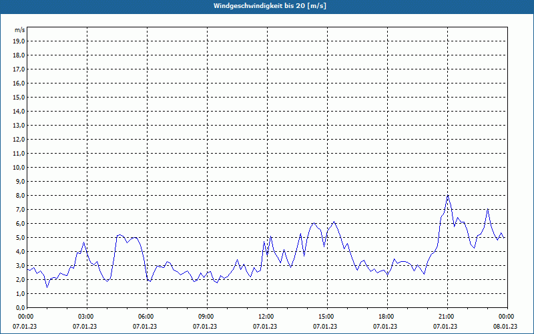Click the "00:00" label above 08.01.23
This screenshot has width=534, height=334.
pyautogui.click(x=507, y=317)
